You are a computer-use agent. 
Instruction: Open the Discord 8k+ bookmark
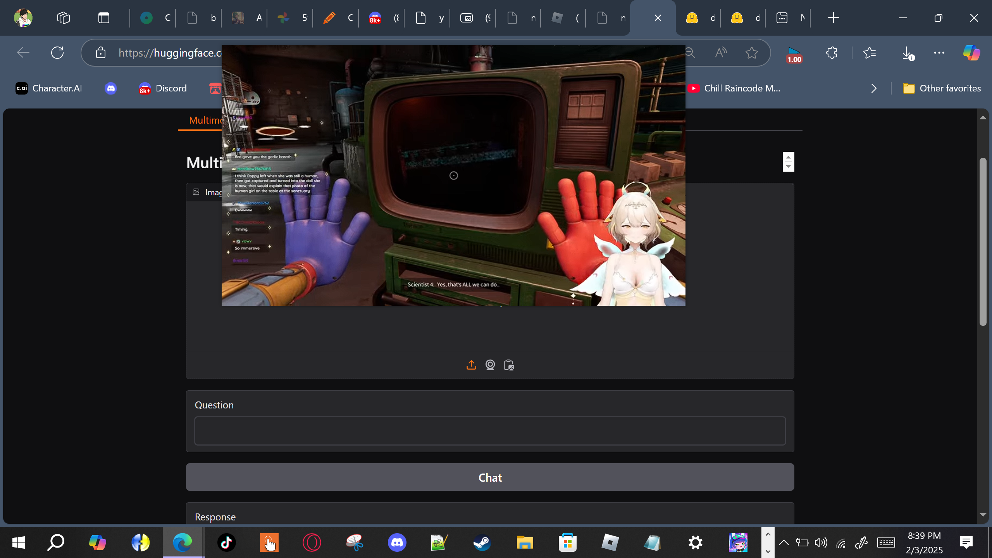point(163,88)
